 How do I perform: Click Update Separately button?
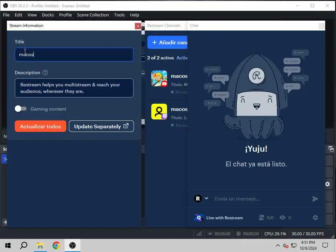click(101, 126)
